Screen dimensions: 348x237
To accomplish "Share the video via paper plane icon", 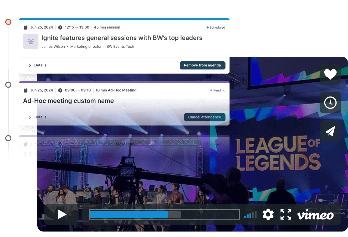I will click(330, 131).
